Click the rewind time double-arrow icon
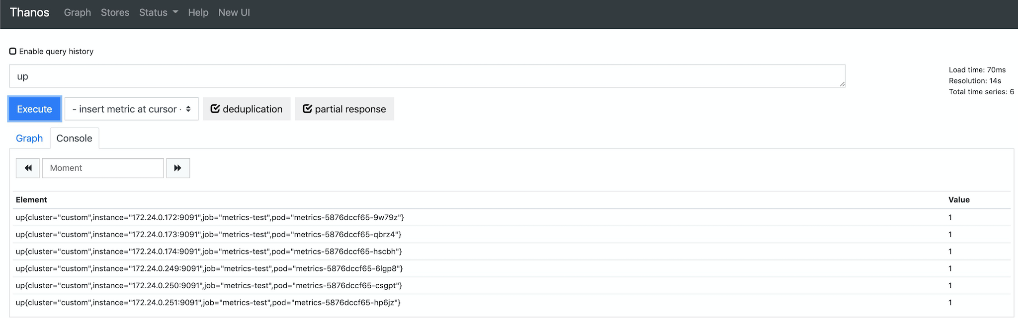 (x=28, y=168)
